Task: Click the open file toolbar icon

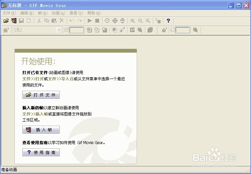Action: point(6,21)
